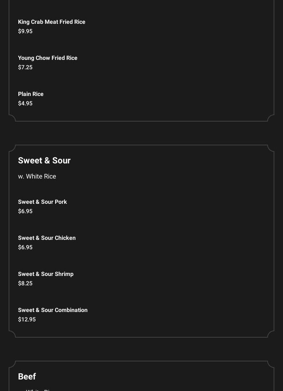283x391 pixels.
Task: Open Young Chow Fried Rice item
Action: coord(48,58)
